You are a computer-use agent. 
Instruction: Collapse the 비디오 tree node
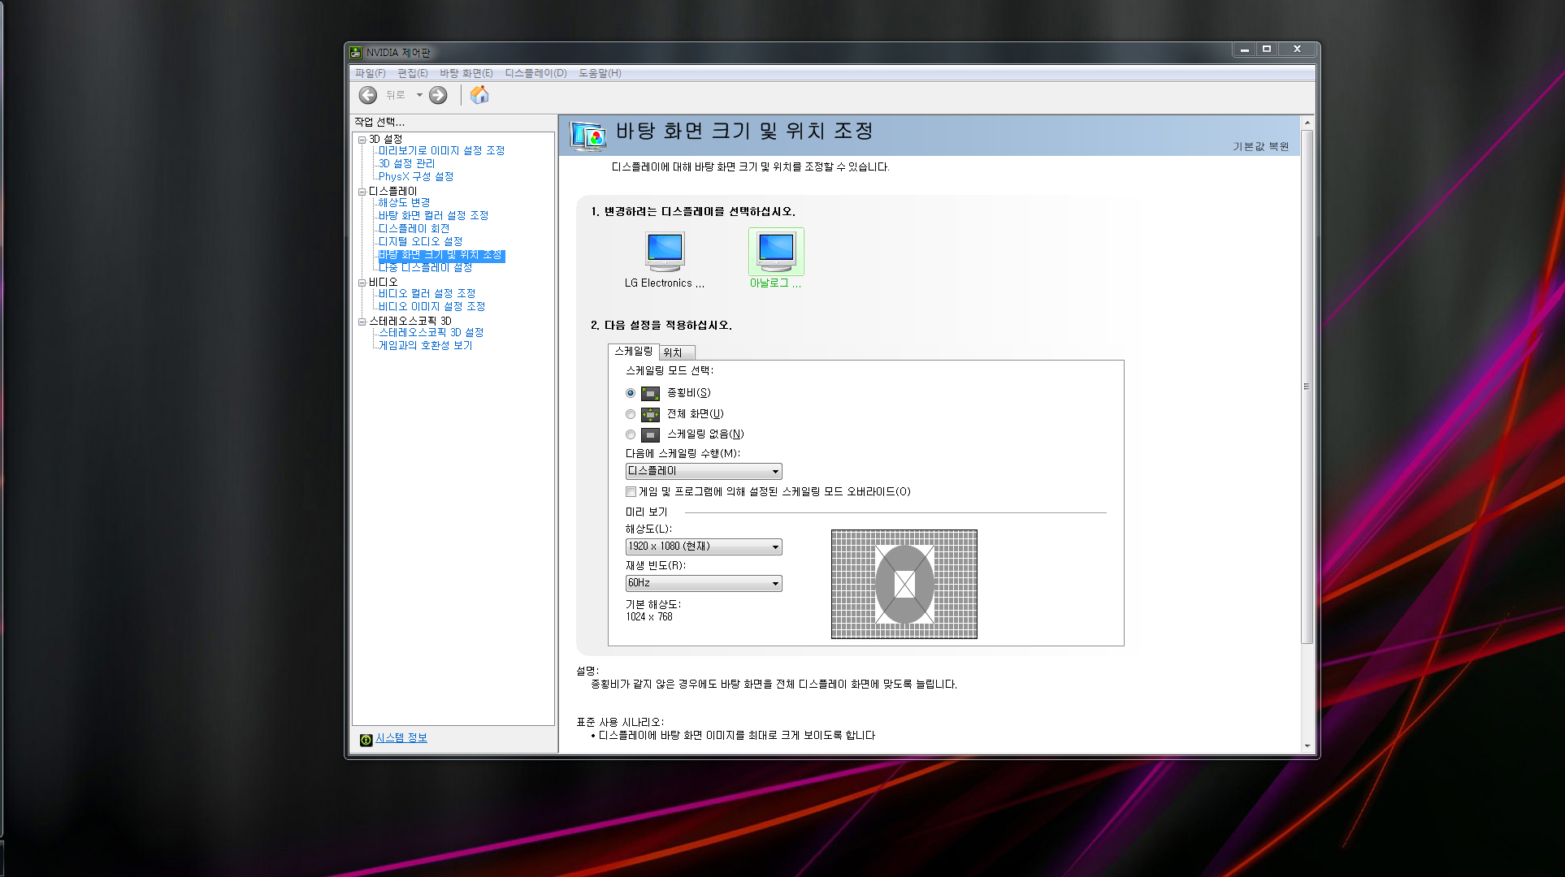pyautogui.click(x=362, y=283)
